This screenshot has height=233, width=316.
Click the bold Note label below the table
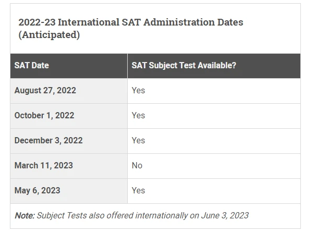point(24,215)
